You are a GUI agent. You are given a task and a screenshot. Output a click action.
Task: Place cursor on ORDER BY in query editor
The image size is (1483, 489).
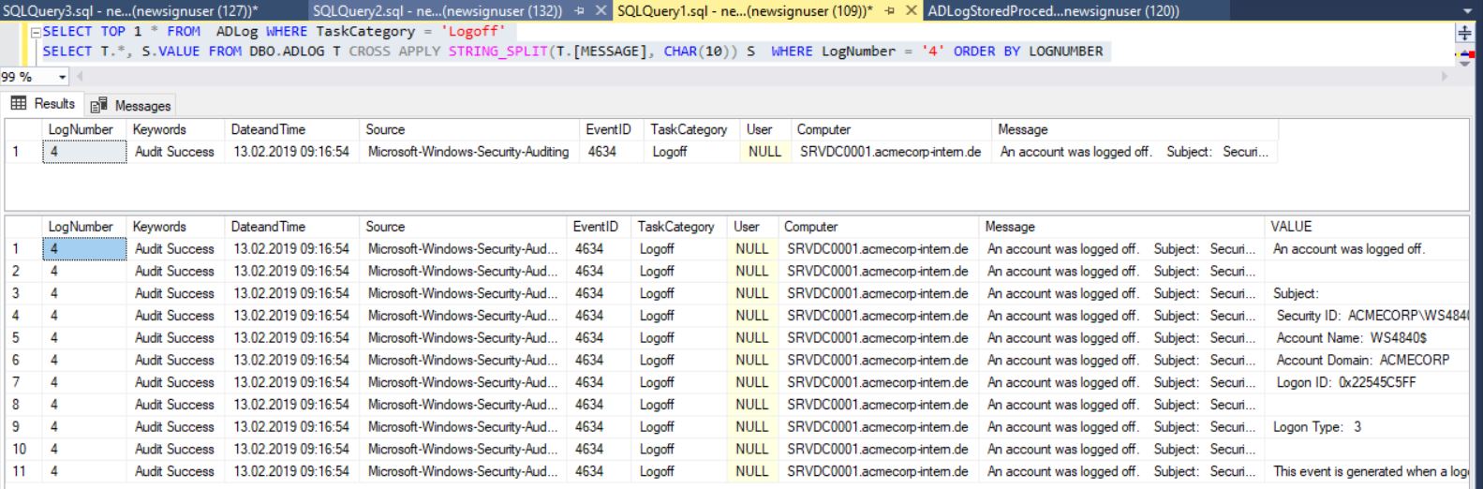pos(987,52)
